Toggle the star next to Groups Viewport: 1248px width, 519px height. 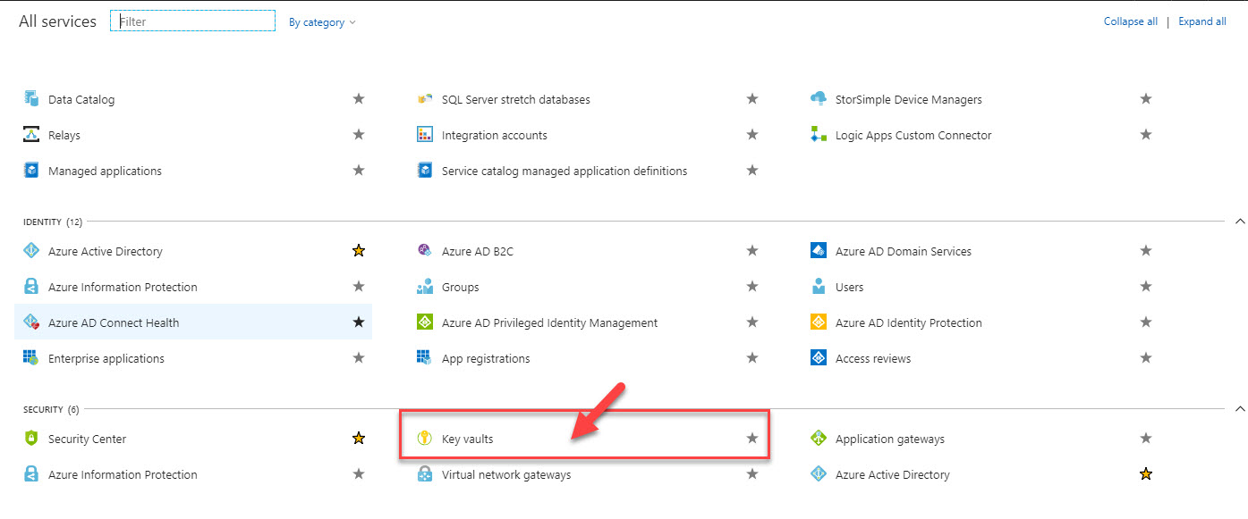pyautogui.click(x=752, y=287)
